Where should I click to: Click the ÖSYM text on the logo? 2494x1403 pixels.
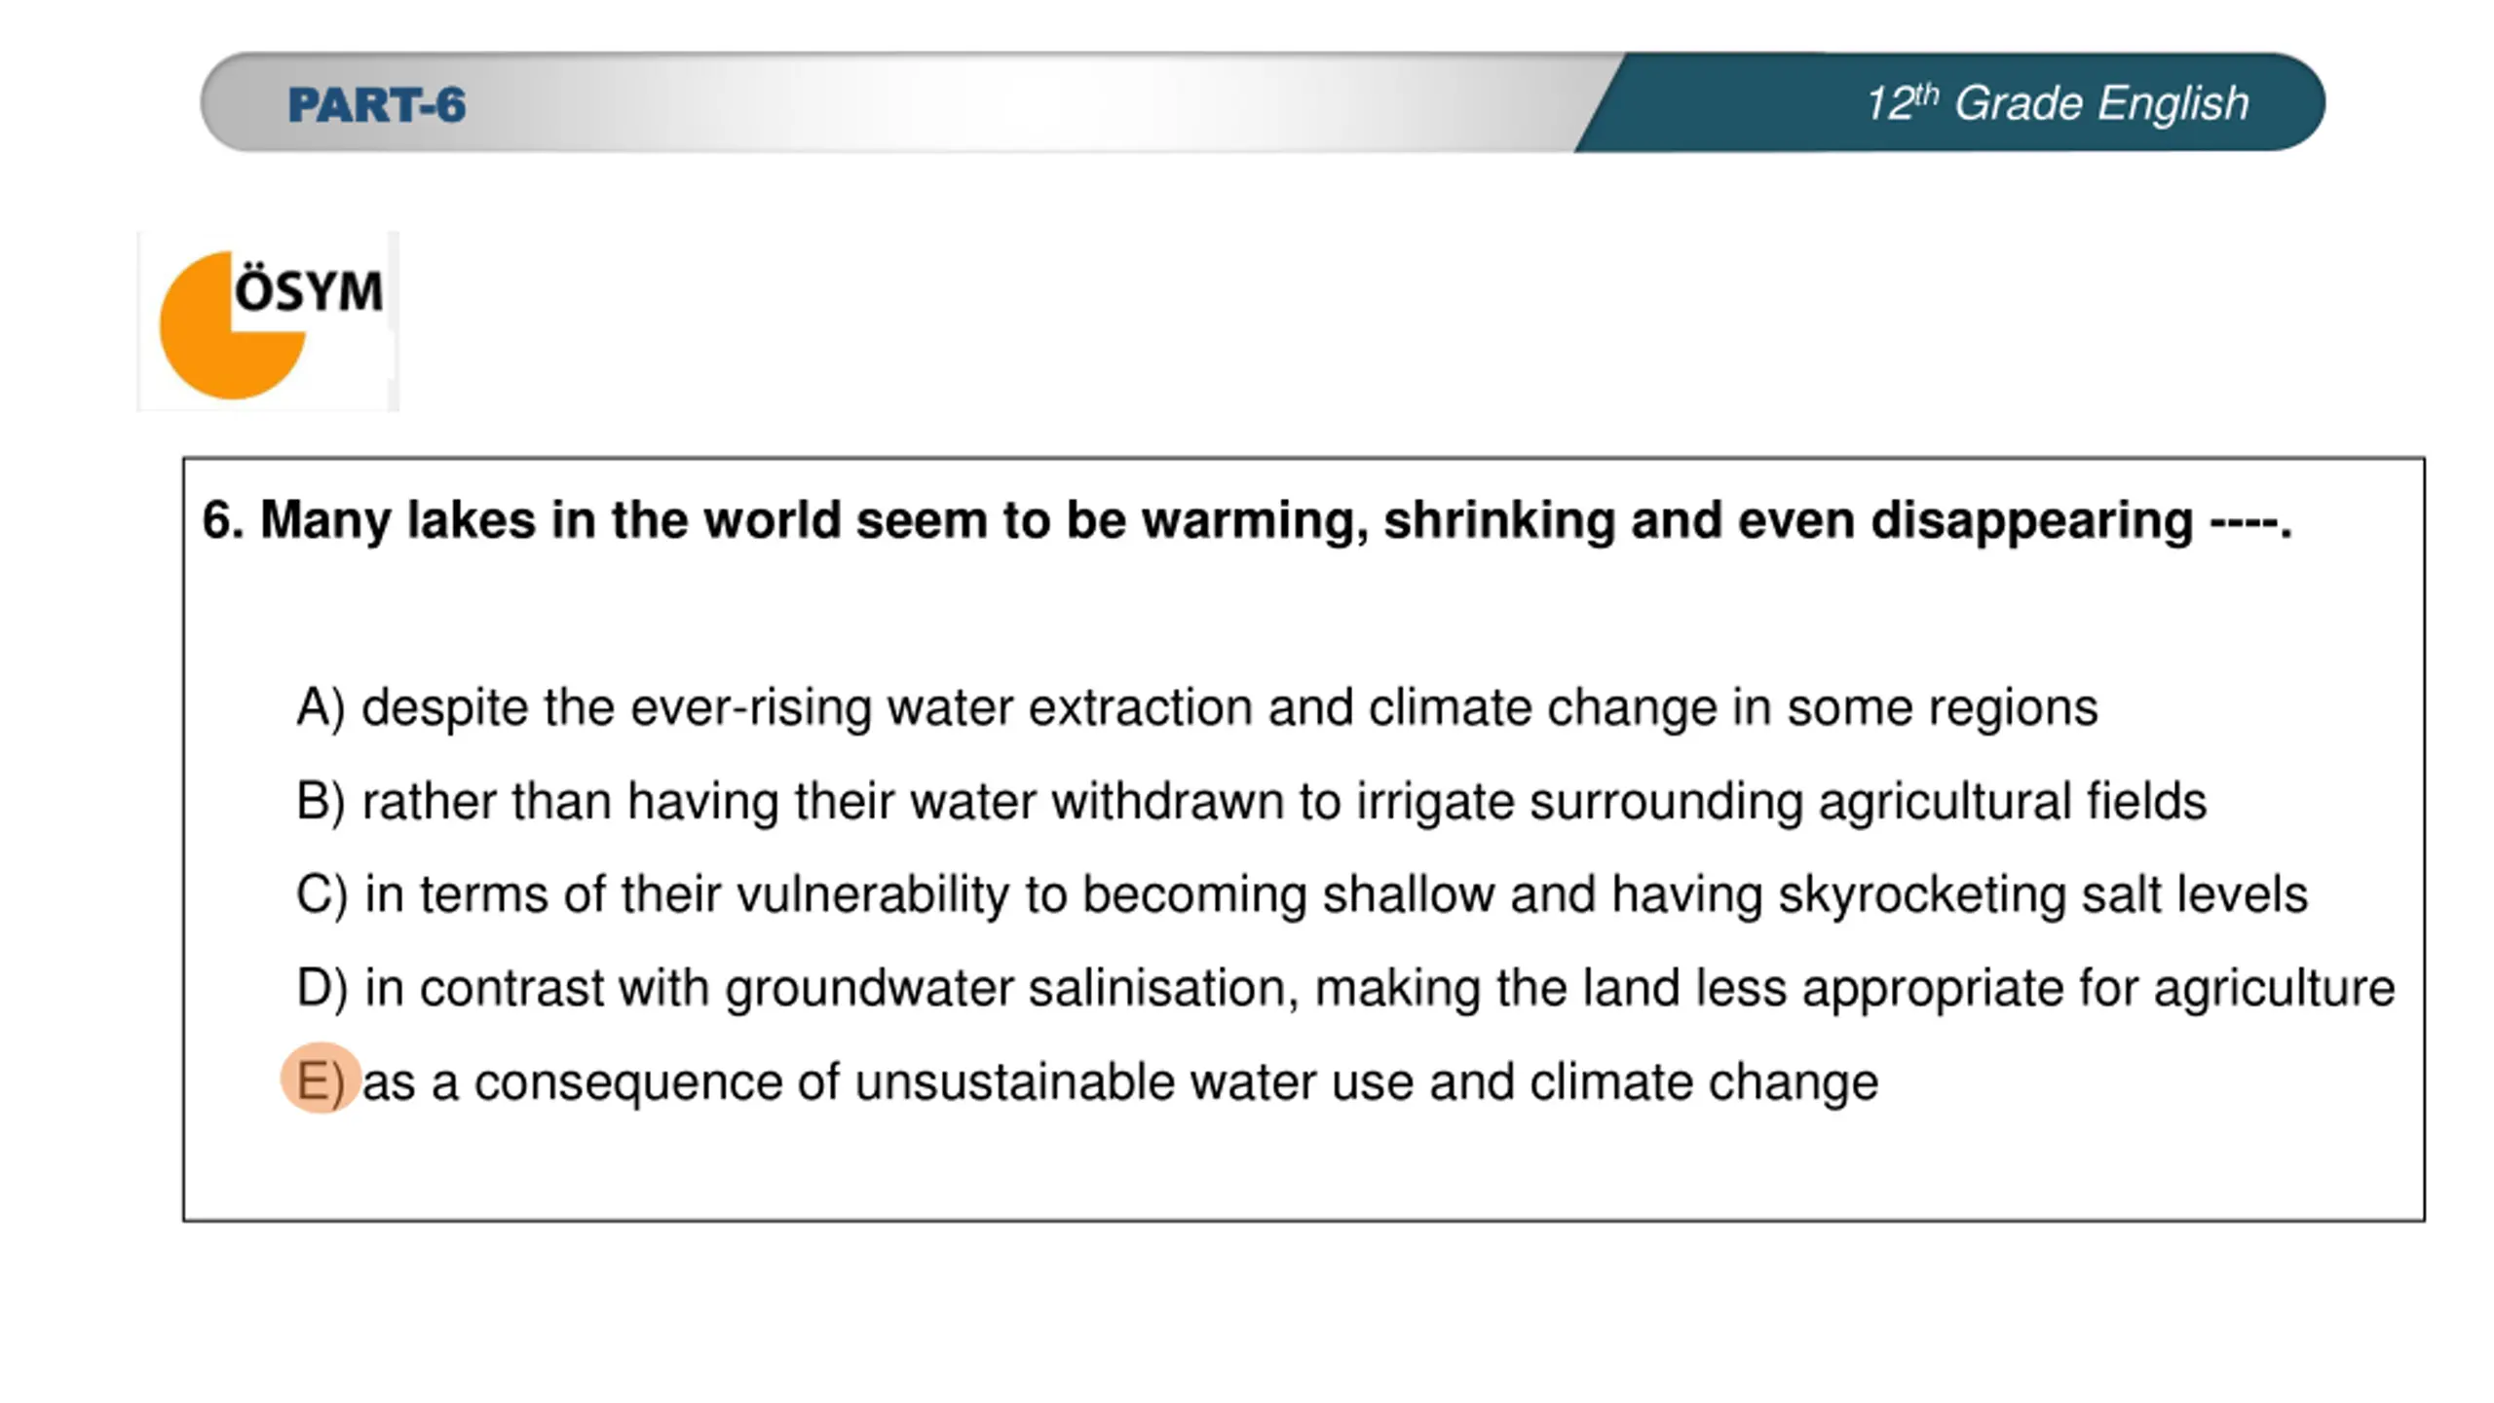point(309,289)
